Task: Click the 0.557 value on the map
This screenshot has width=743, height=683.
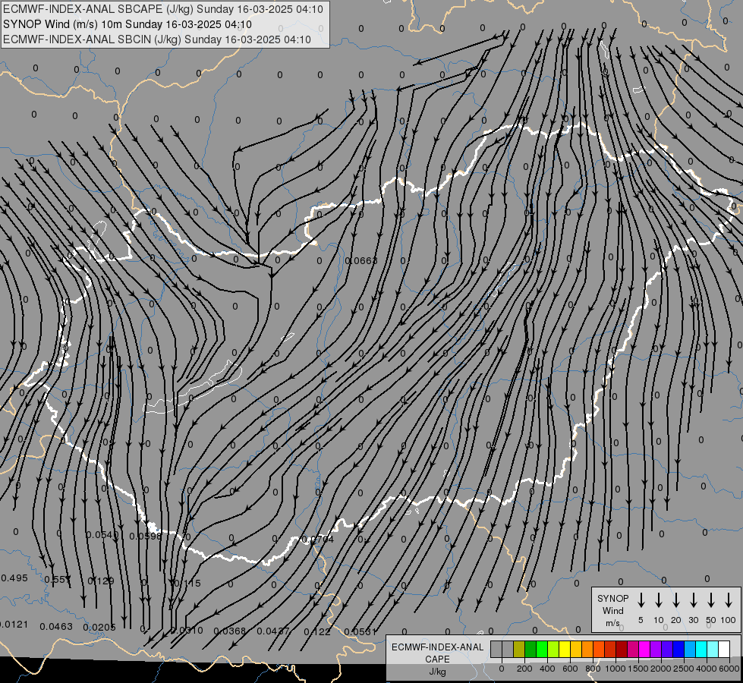Action: (58, 579)
